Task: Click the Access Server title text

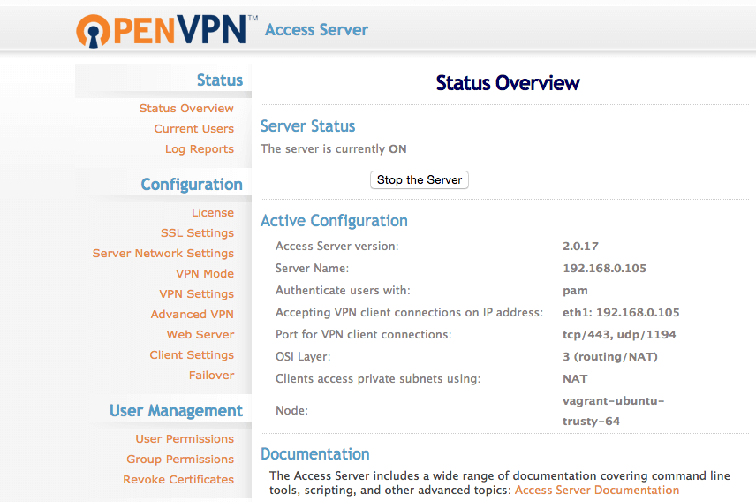Action: (317, 30)
